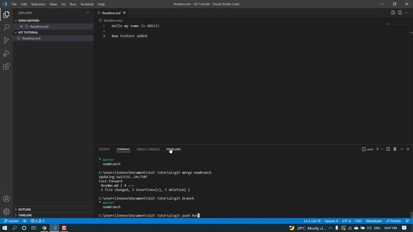The height and width of the screenshot is (232, 413).
Task: Click the Prettier status bar item
Action: (393, 221)
